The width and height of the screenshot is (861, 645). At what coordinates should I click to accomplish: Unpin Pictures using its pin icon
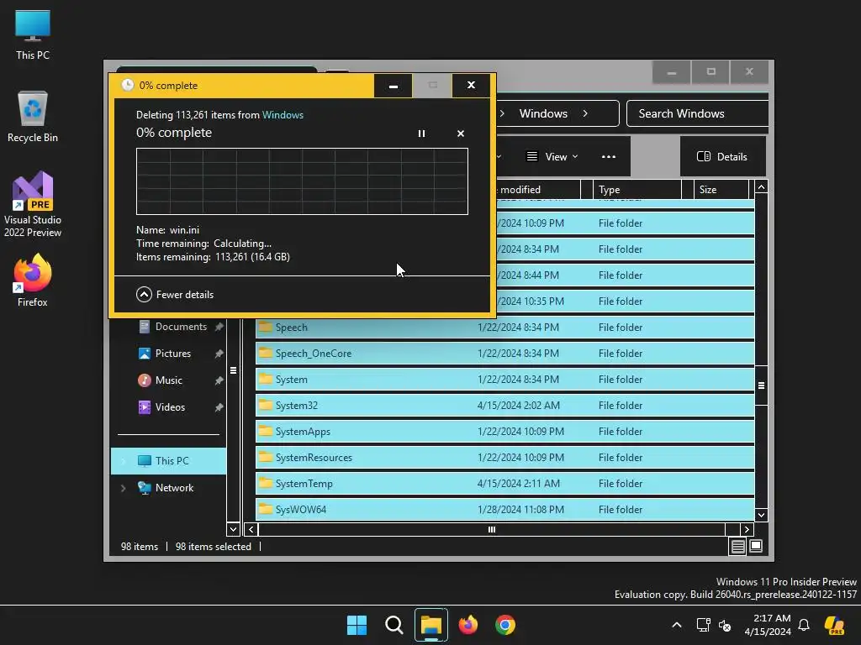(219, 354)
